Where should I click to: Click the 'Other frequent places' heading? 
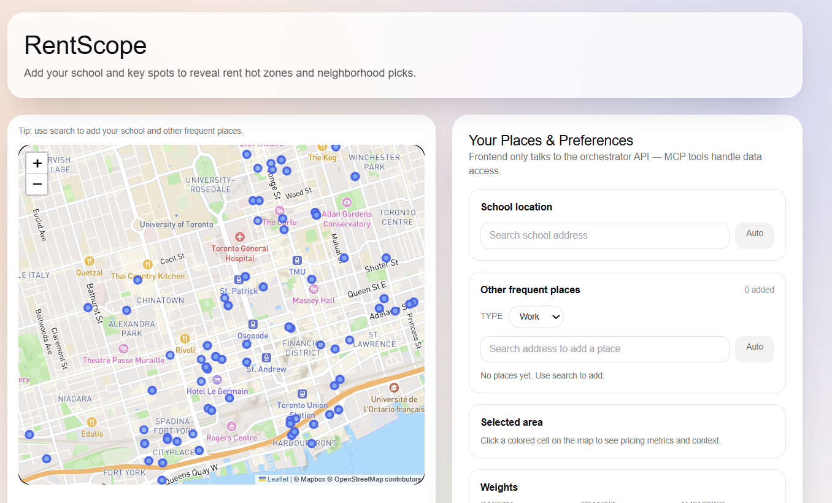(x=530, y=290)
